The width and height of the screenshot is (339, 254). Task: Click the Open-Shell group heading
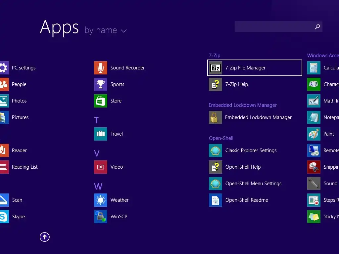(221, 138)
